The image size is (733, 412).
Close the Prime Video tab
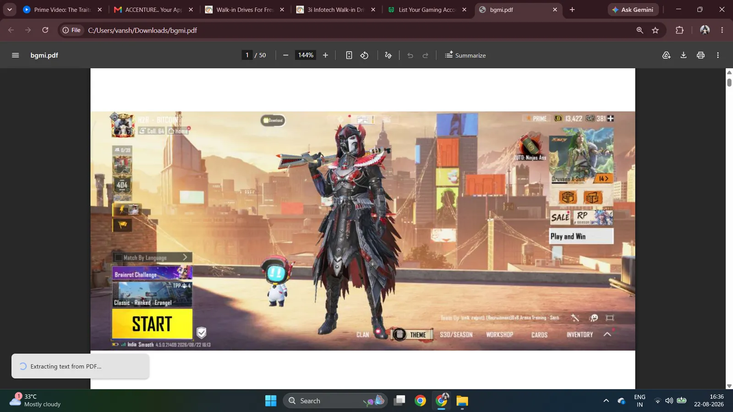[100, 10]
